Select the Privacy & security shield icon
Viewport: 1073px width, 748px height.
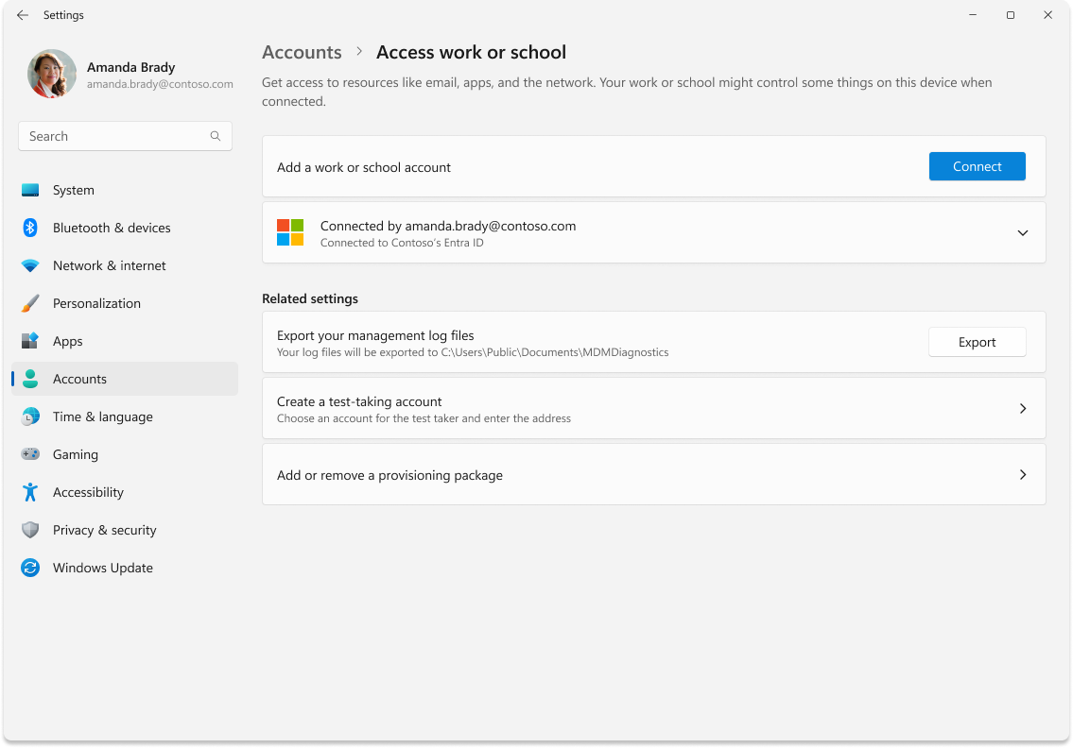click(31, 530)
